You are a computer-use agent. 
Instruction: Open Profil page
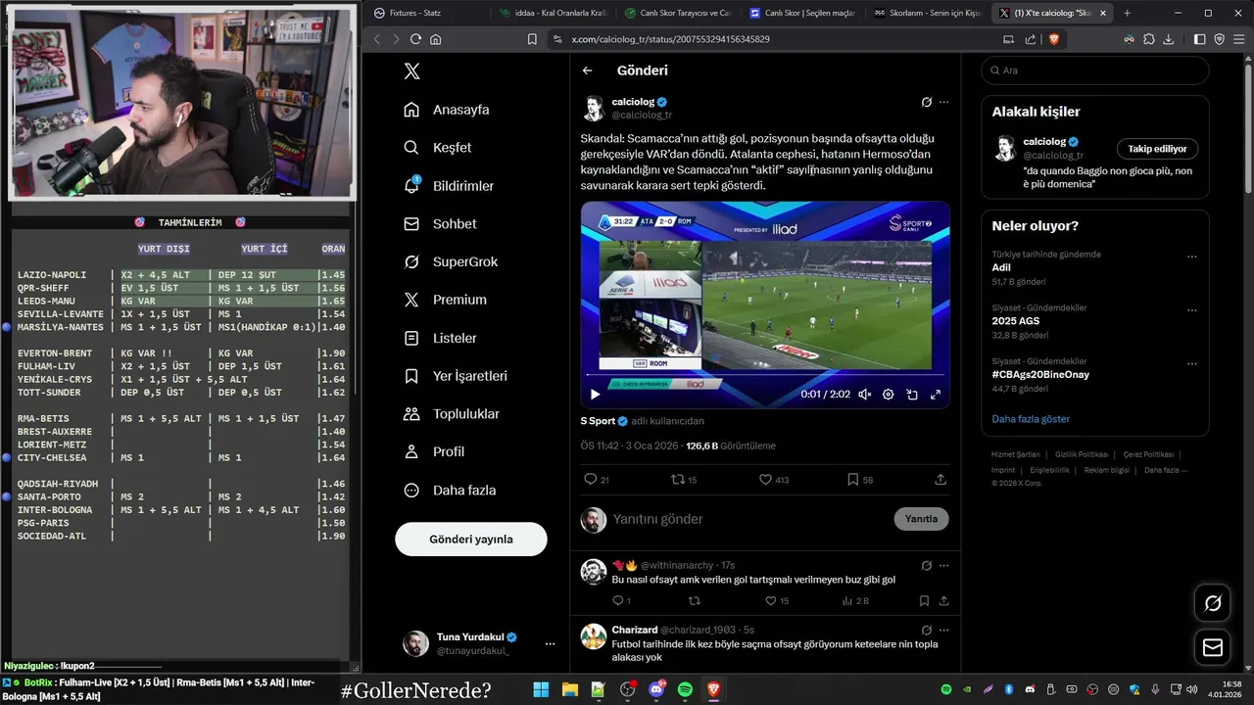click(434, 451)
